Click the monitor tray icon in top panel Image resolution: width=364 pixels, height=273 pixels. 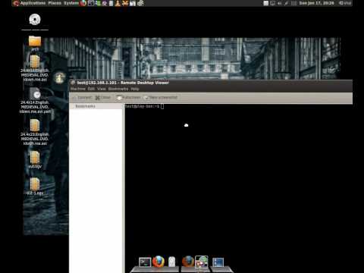click(x=273, y=3)
